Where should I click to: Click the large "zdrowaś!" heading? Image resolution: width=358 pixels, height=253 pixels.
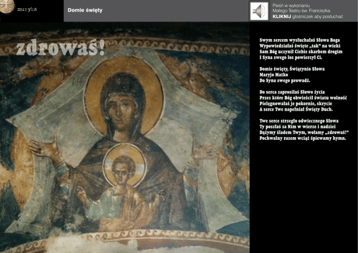click(x=61, y=47)
